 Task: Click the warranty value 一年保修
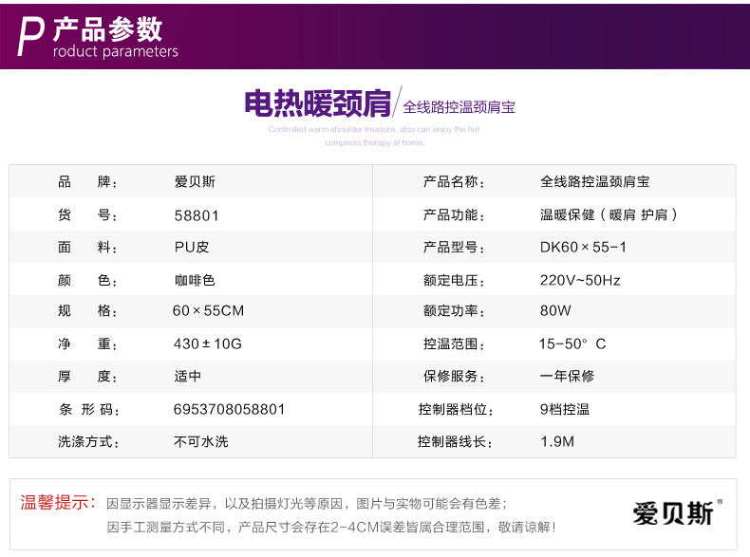coord(568,377)
